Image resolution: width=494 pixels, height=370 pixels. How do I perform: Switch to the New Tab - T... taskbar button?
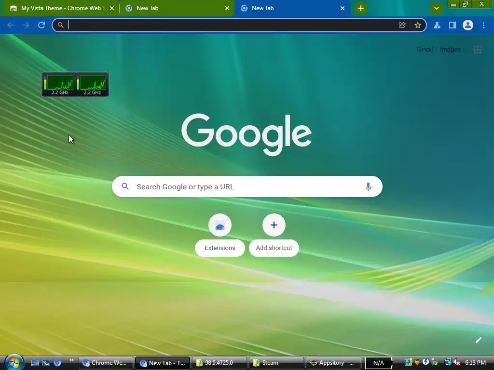coord(163,363)
